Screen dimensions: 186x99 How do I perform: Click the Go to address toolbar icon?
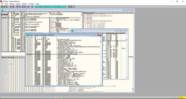click(x=32, y=6)
